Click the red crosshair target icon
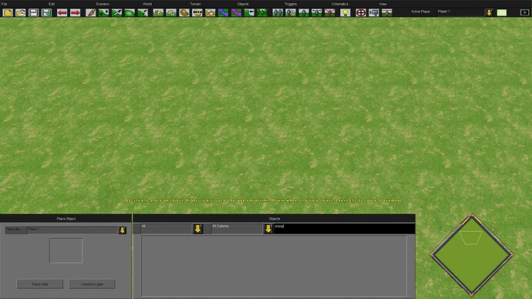This screenshot has height=299, width=532. 361,13
